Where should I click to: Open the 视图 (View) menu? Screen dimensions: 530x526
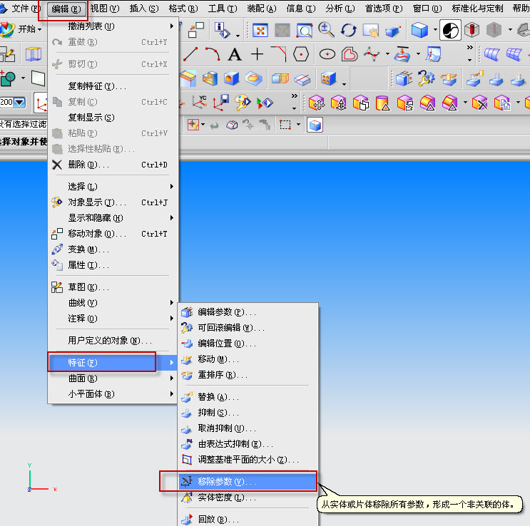tap(105, 9)
